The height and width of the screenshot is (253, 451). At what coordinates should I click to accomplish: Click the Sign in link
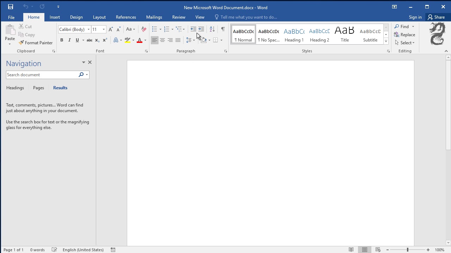click(415, 17)
